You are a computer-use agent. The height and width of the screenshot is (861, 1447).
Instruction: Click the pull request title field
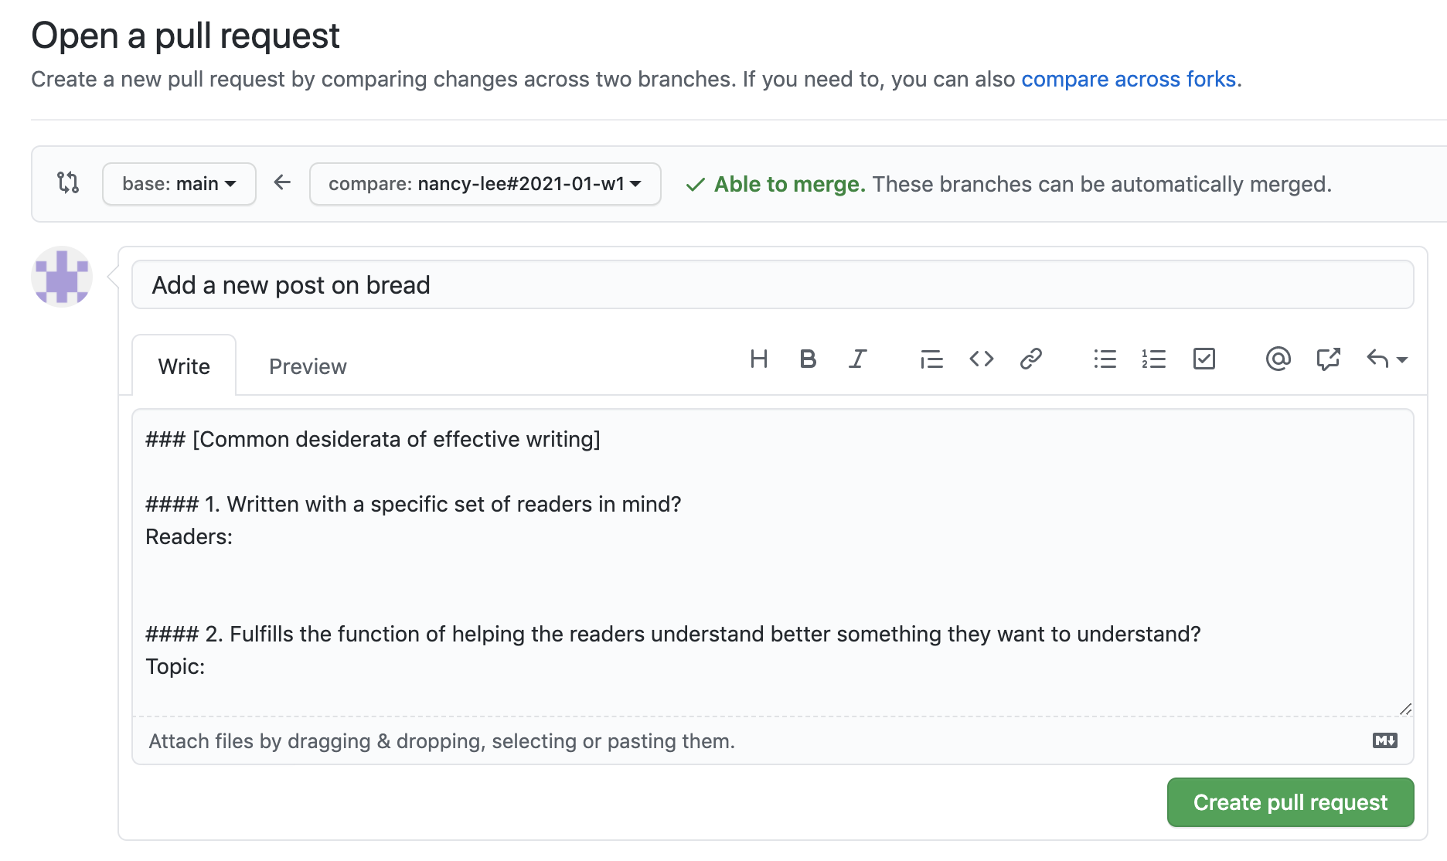[x=773, y=285]
